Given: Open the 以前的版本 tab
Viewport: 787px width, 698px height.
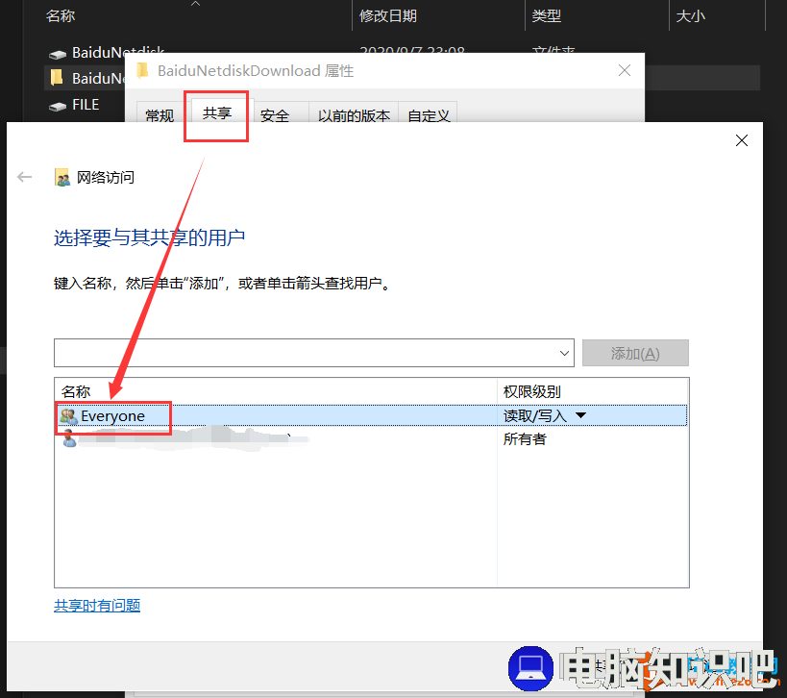Looking at the screenshot, I should pos(354,115).
